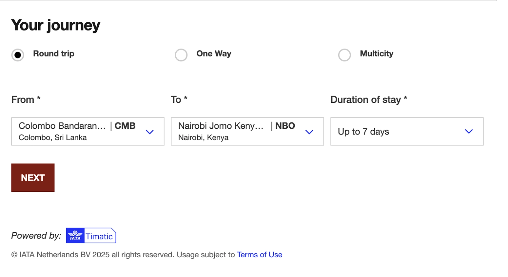Click the IATA winged globe logo

pyautogui.click(x=75, y=235)
